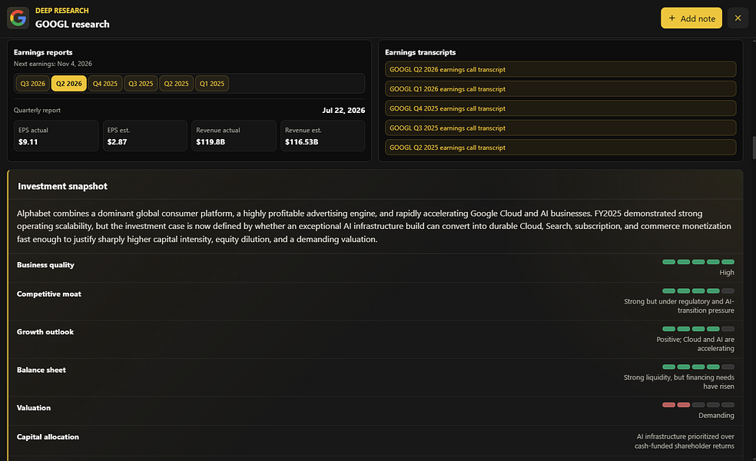Image resolution: width=756 pixels, height=461 pixels.
Task: Close the GOOGL research panel
Action: point(738,18)
